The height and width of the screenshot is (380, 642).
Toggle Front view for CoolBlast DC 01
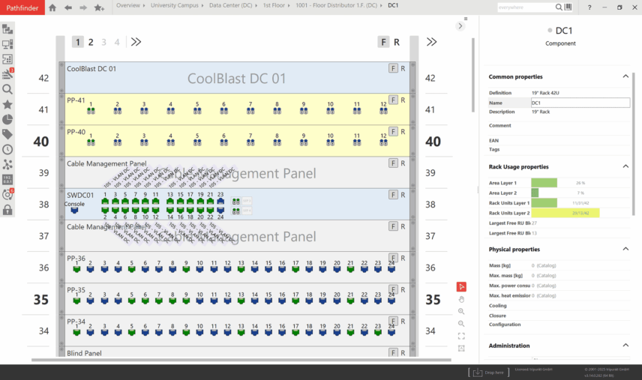pos(393,68)
